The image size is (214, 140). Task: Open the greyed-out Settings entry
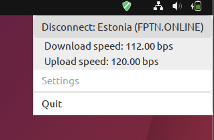[123, 81]
